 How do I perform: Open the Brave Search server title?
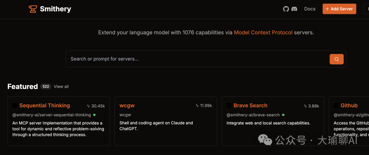tap(250, 106)
